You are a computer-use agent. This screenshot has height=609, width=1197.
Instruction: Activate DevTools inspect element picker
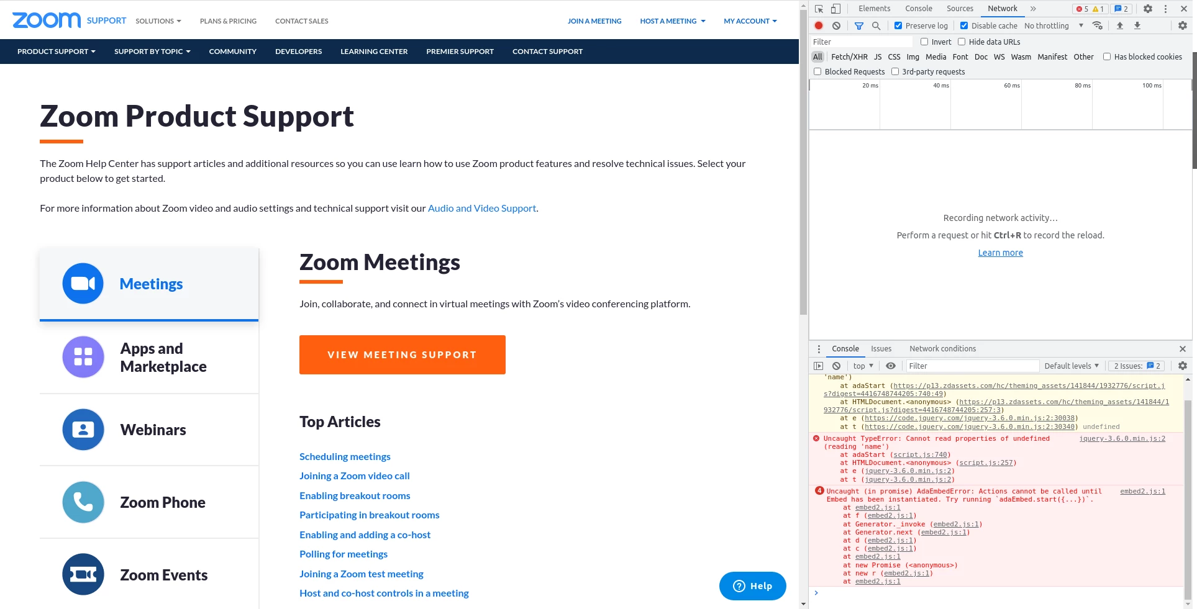819,9
